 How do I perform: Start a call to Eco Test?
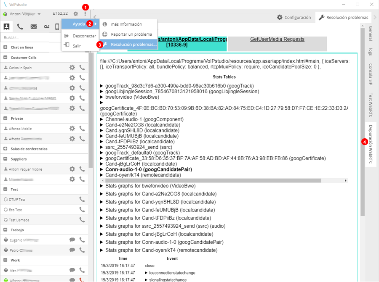coord(83,210)
